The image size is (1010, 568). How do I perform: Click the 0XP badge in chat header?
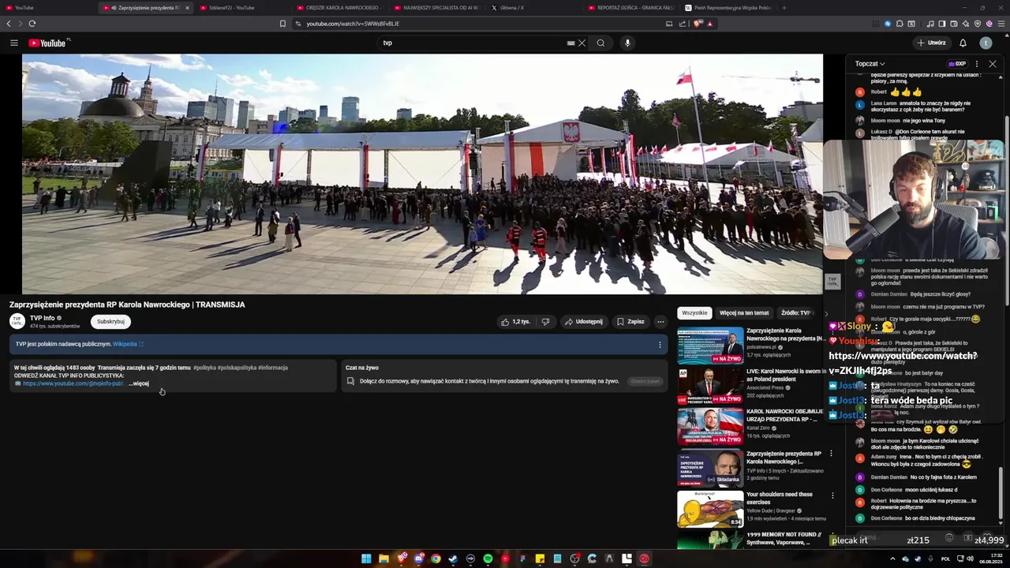pyautogui.click(x=957, y=64)
